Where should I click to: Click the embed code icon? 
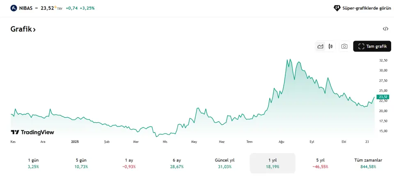385,29
